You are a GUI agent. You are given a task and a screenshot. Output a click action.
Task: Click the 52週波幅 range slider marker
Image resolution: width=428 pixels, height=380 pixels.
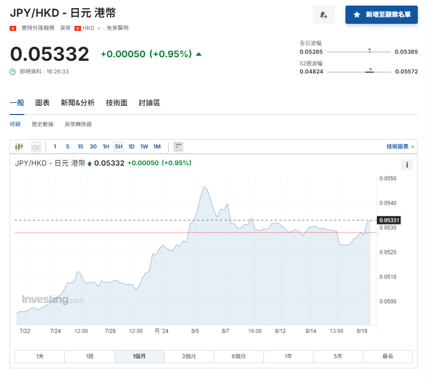370,70
